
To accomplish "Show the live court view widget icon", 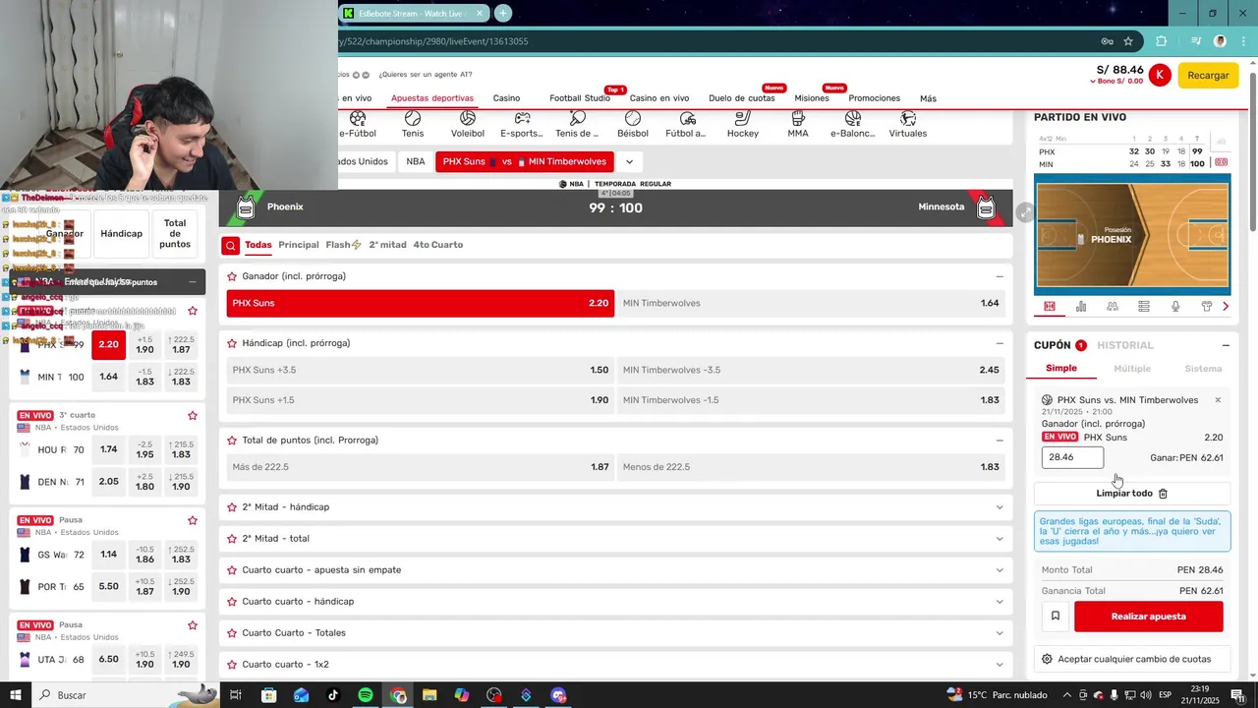I will [1050, 307].
